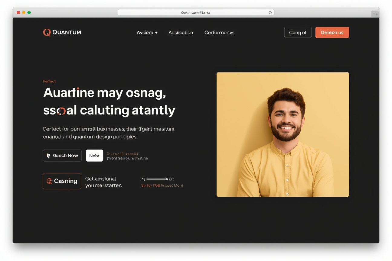Image resolution: width=392 pixels, height=261 pixels.
Task: Click the handle at the slider's right end
Action: pos(167,179)
